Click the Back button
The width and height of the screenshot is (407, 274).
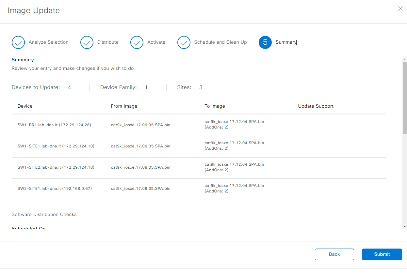click(x=334, y=254)
